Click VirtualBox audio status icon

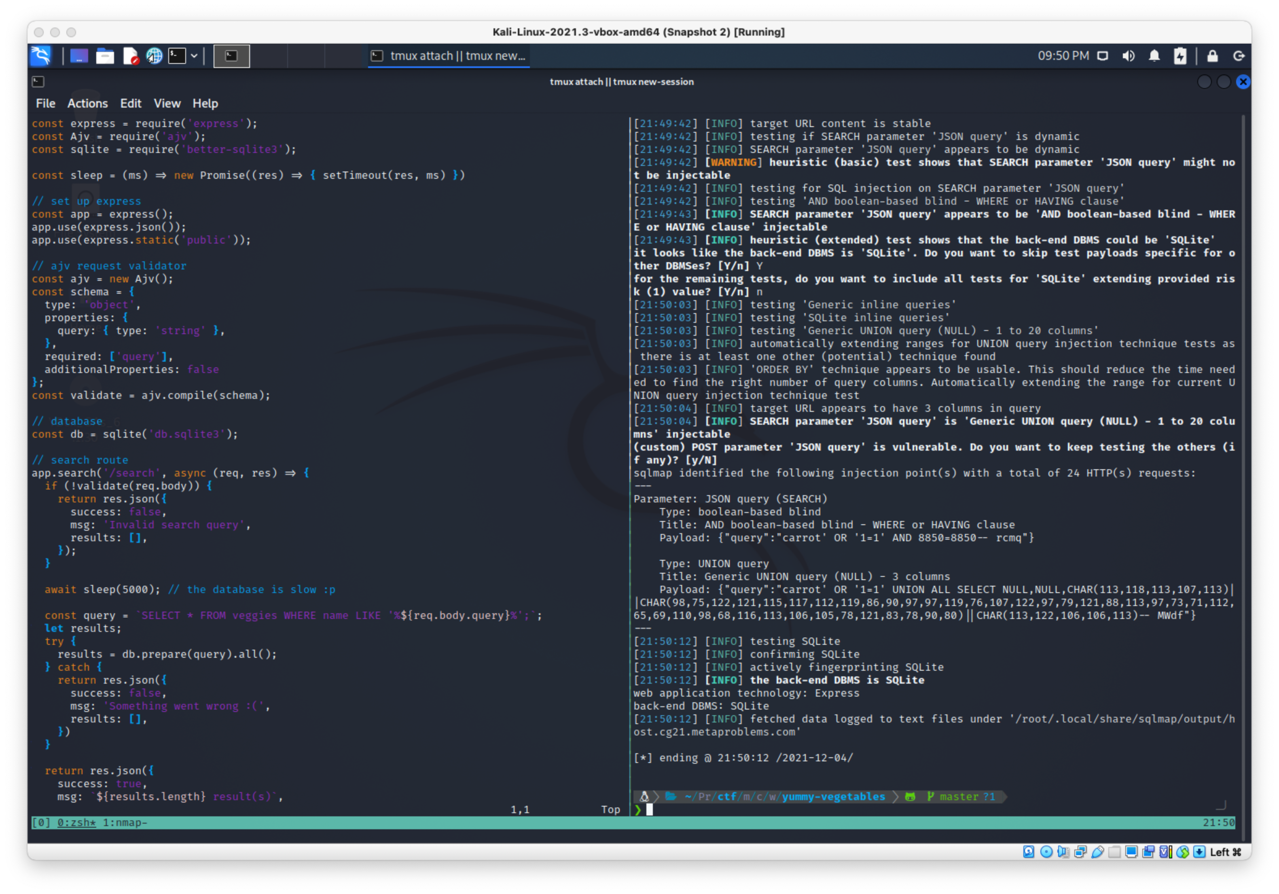(1063, 852)
